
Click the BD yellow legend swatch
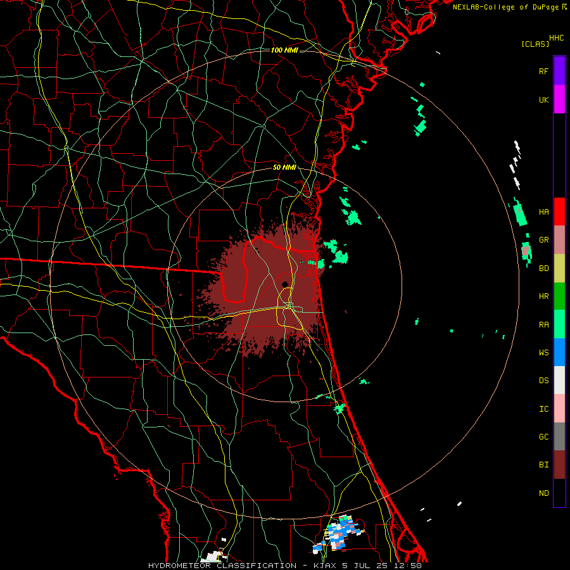click(559, 269)
